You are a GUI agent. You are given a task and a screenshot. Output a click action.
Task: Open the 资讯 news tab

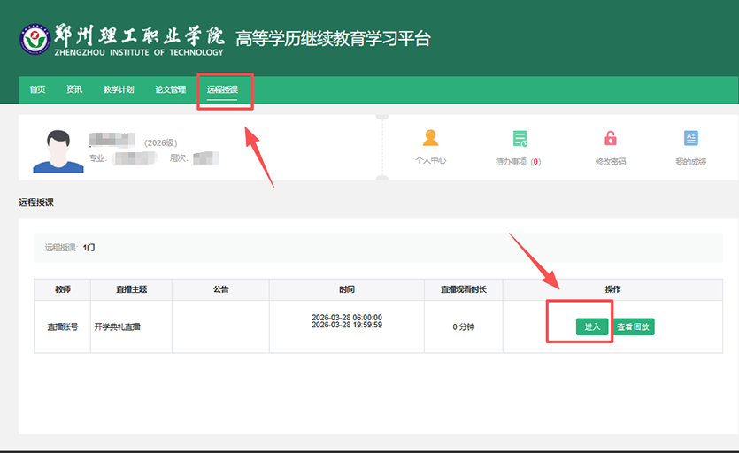(74, 89)
